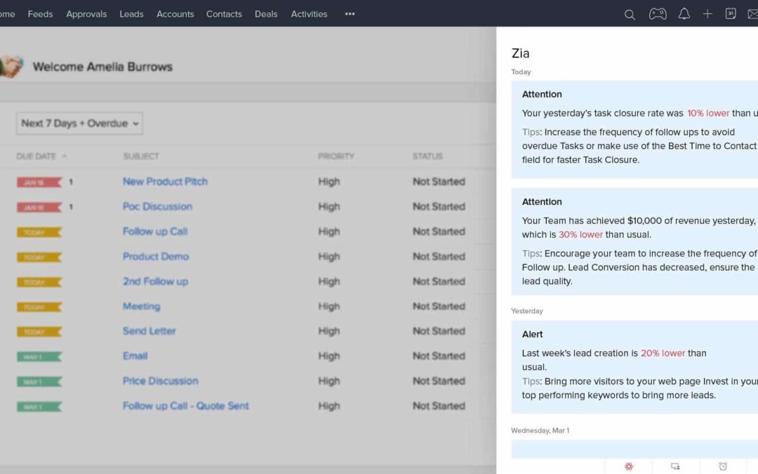Open the search magnifier in top bar

[x=630, y=14]
